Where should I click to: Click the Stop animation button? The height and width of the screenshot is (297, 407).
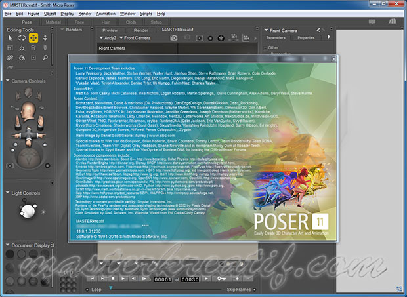tap(113, 279)
